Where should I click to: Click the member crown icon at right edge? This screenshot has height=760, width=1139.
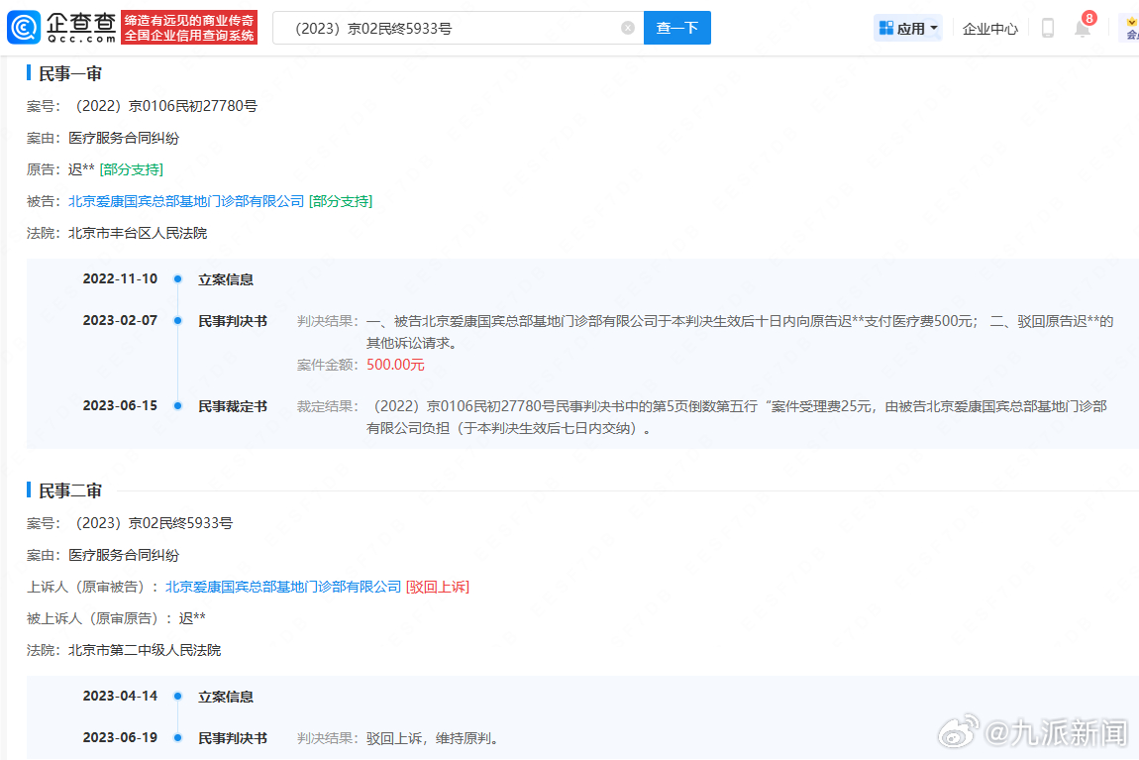(1132, 29)
